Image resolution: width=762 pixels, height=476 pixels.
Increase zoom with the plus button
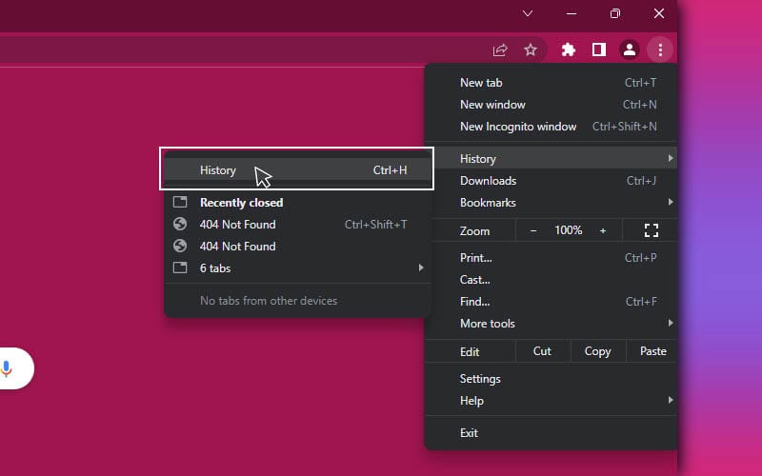tap(603, 230)
